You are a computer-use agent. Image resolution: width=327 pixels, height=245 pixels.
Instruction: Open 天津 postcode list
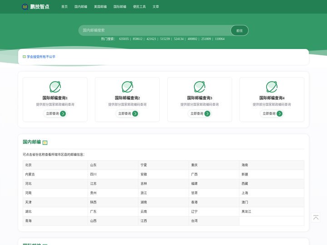(x=28, y=202)
